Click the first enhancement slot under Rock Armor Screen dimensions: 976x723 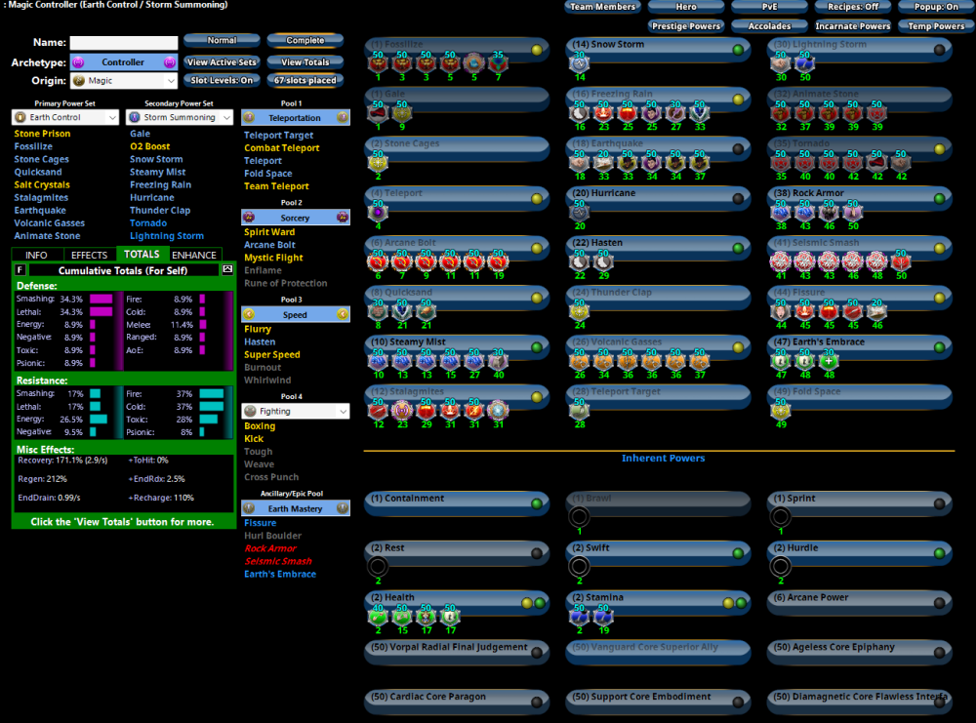(780, 212)
